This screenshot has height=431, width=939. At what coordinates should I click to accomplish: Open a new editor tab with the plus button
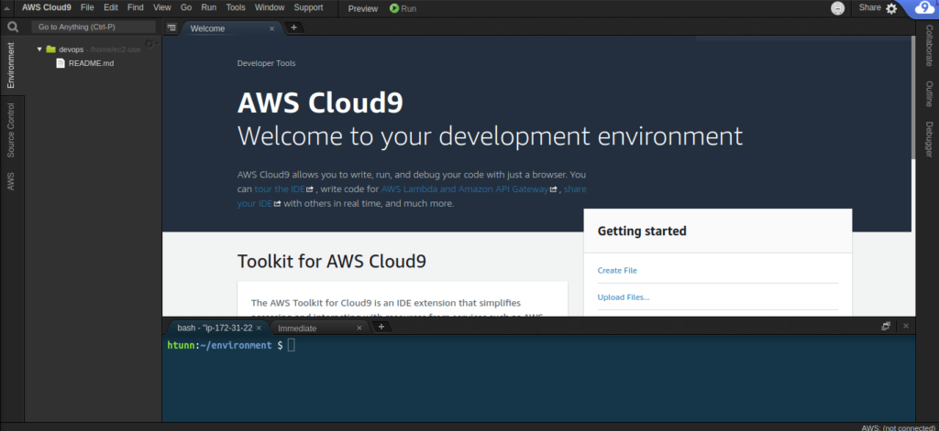[x=293, y=27]
